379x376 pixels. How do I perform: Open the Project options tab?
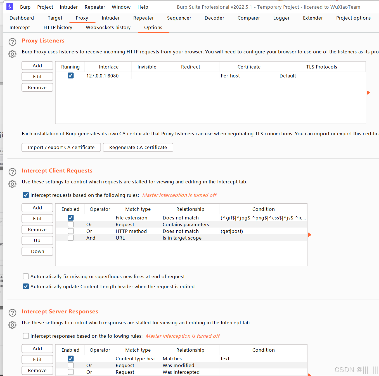(x=353, y=18)
